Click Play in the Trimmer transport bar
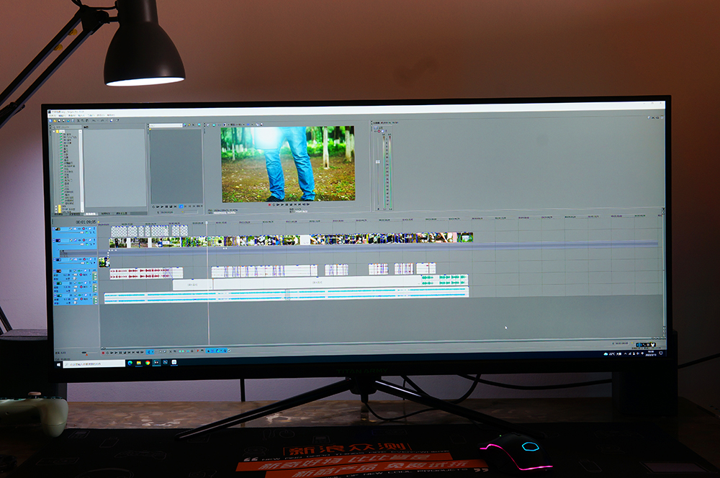This screenshot has width=720, height=478. coord(162,206)
